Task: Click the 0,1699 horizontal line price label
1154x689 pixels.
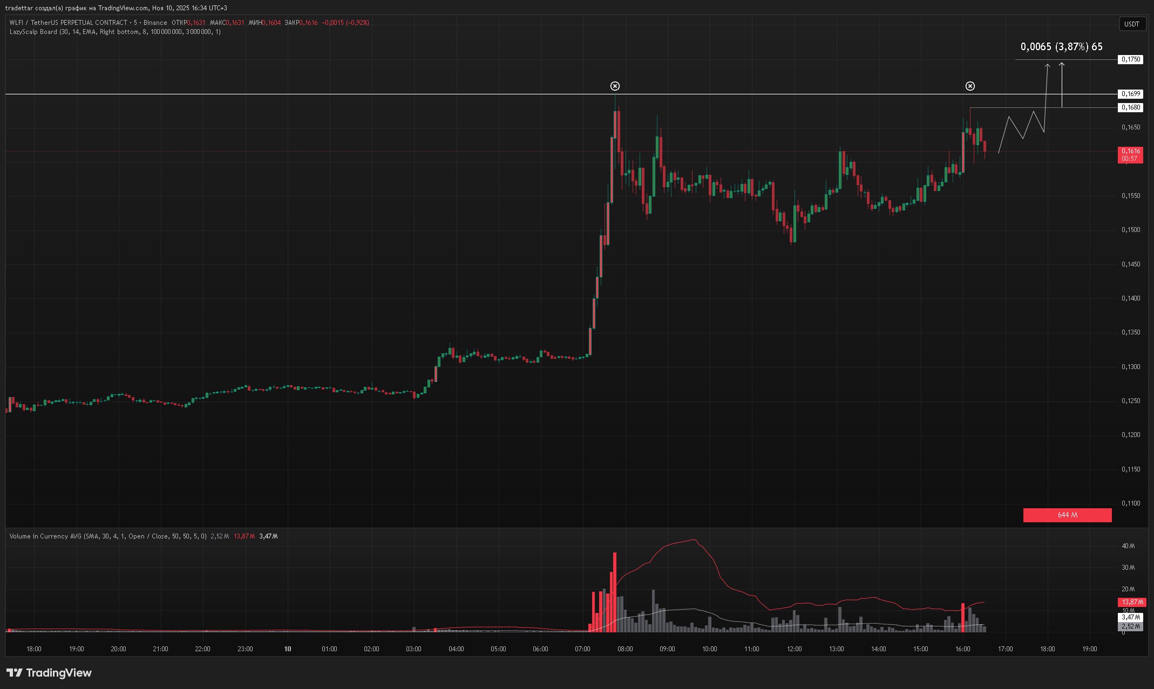Action: tap(1130, 94)
